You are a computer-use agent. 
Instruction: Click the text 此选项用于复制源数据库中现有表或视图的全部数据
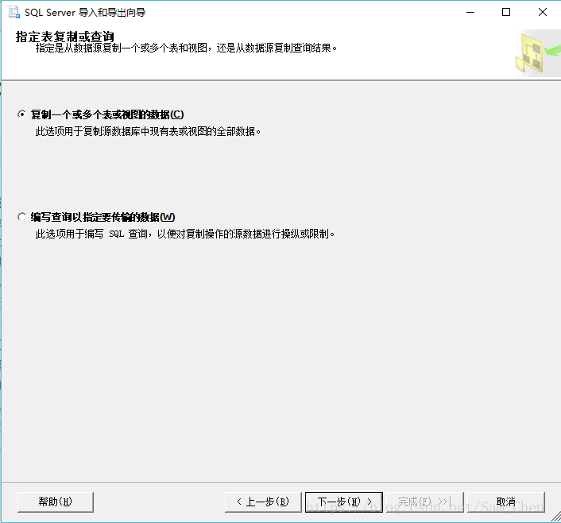[148, 132]
